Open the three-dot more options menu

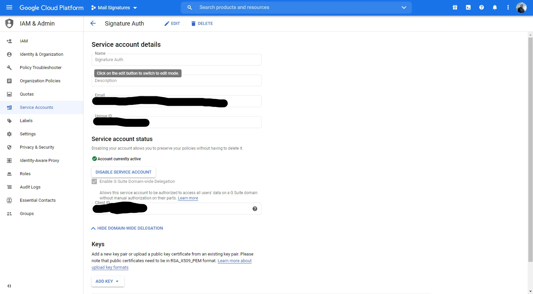(x=508, y=7)
